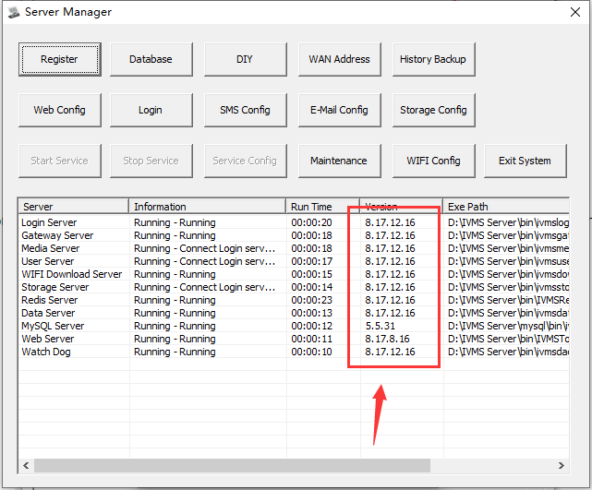Open WIFI Config
The image size is (592, 490).
click(433, 161)
